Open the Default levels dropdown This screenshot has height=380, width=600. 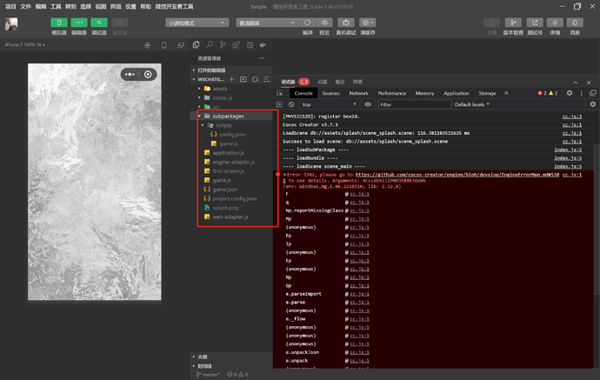coord(472,104)
